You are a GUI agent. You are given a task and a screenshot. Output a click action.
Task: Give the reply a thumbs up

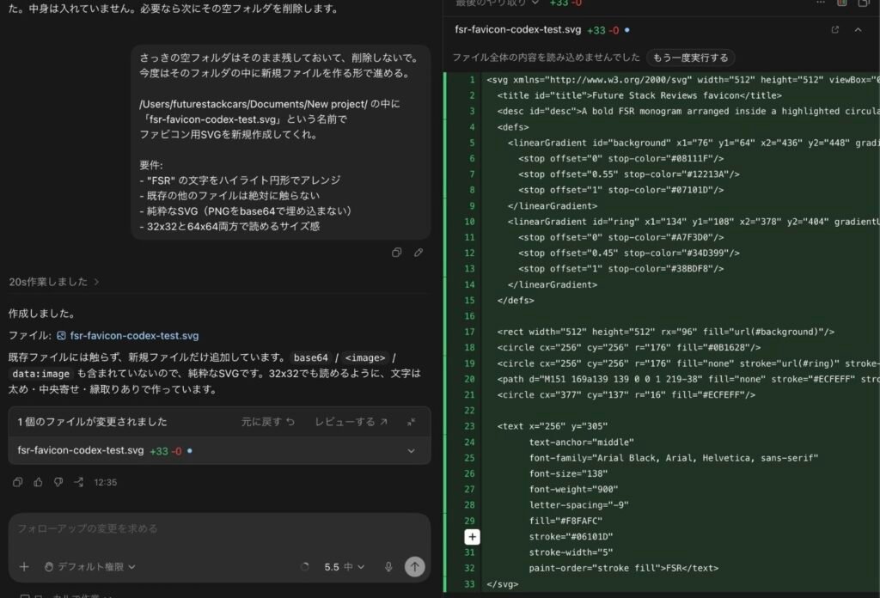(38, 482)
